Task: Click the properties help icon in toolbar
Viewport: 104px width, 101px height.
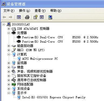Action: click(35, 17)
